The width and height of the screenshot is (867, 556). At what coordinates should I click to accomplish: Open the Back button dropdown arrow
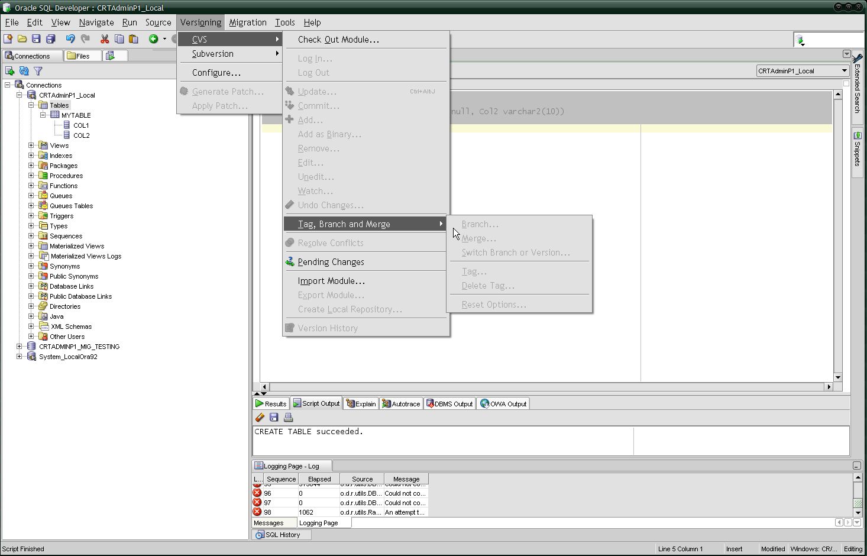164,39
